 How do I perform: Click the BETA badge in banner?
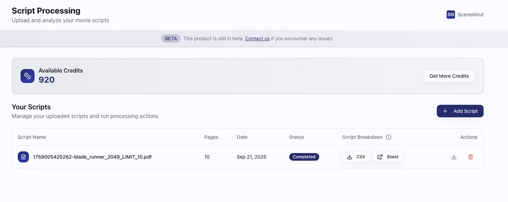(171, 38)
